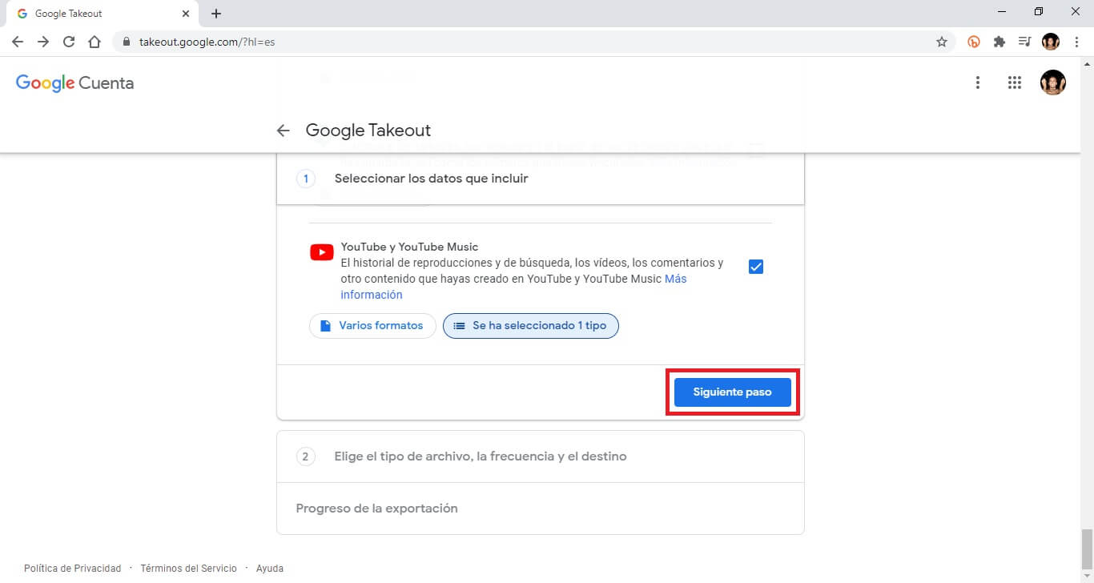Click the YouTube logo icon
Image resolution: width=1094 pixels, height=583 pixels.
(322, 253)
